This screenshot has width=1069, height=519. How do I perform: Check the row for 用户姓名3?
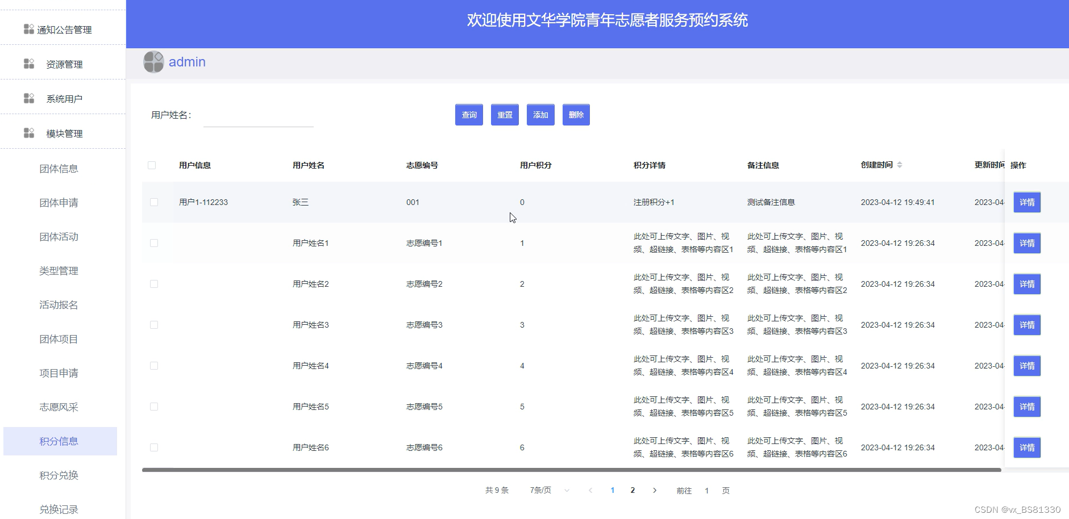click(154, 325)
